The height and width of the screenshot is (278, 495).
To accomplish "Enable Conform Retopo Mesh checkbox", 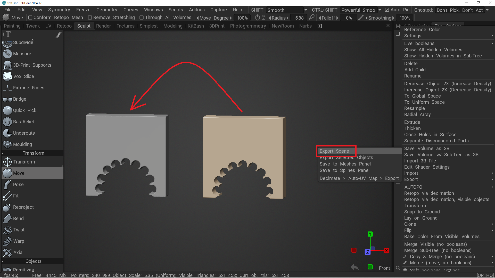I will coord(30,18).
